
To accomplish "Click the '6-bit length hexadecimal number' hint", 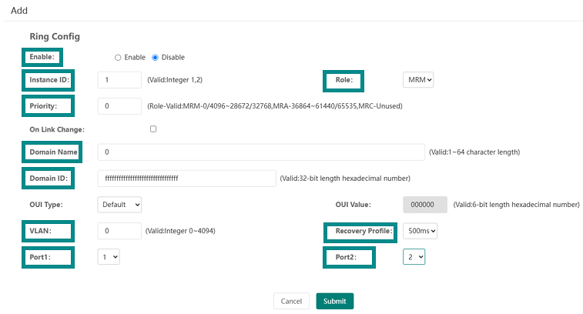I will pyautogui.click(x=517, y=205).
